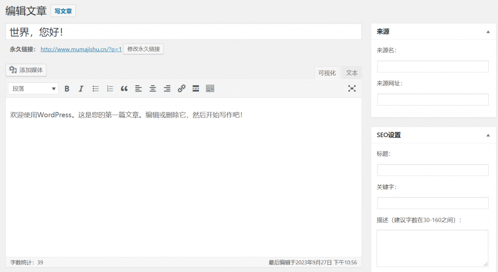Click the SEO设置 panel title
Screen dimensions: 498x272
click(x=389, y=135)
